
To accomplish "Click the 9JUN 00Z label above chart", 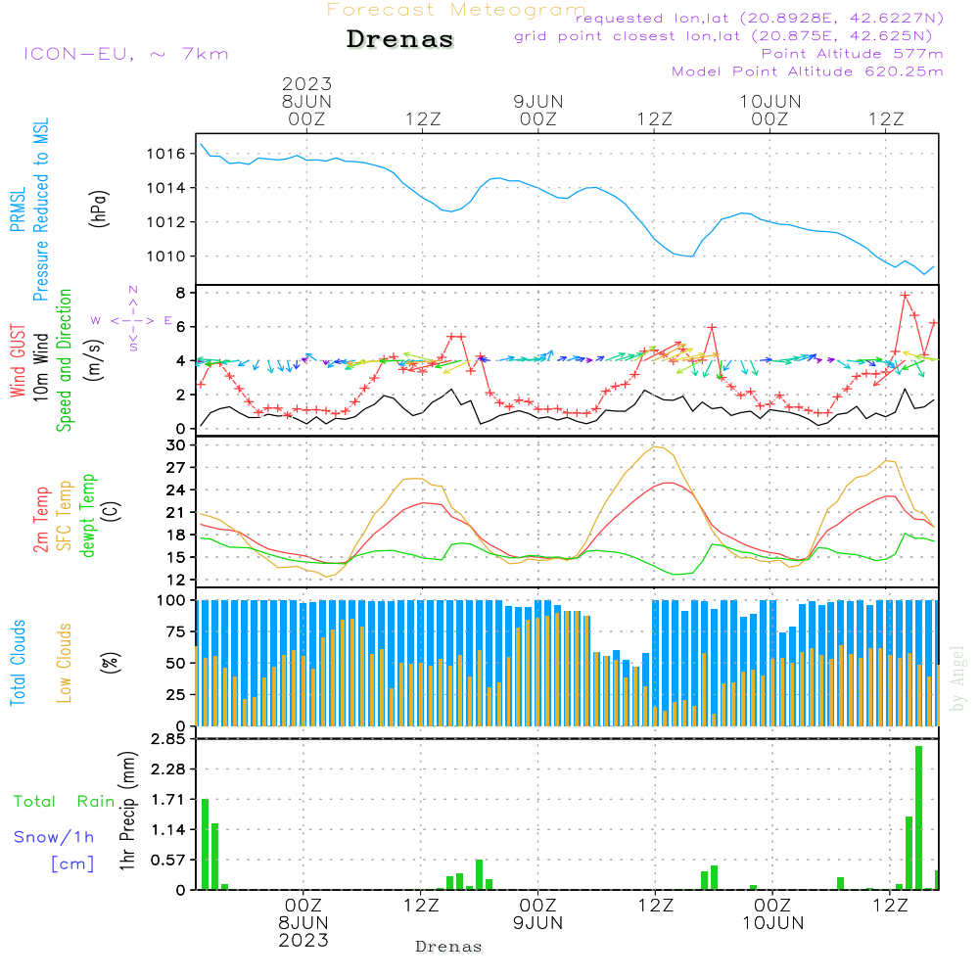I will 537,110.
